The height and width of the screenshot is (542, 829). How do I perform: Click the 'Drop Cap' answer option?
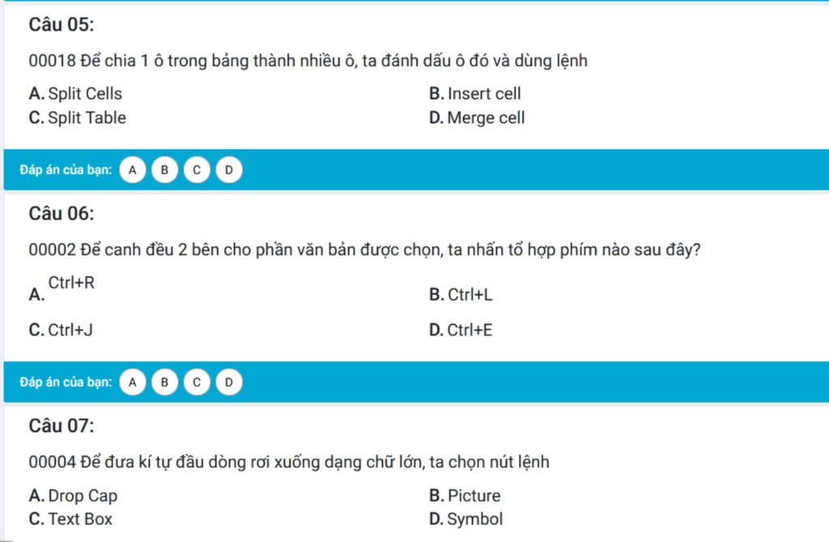[83, 496]
